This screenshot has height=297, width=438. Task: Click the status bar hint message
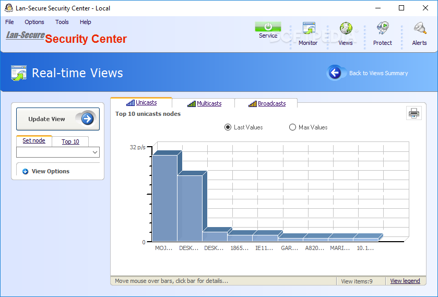172,281
